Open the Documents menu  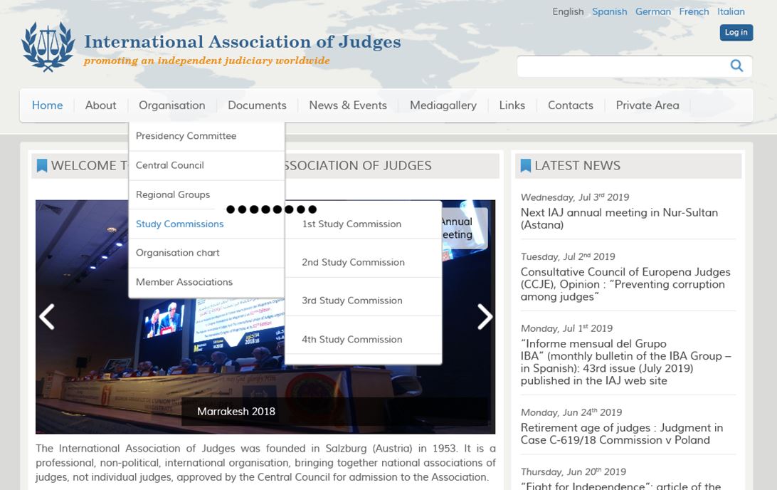tap(257, 105)
